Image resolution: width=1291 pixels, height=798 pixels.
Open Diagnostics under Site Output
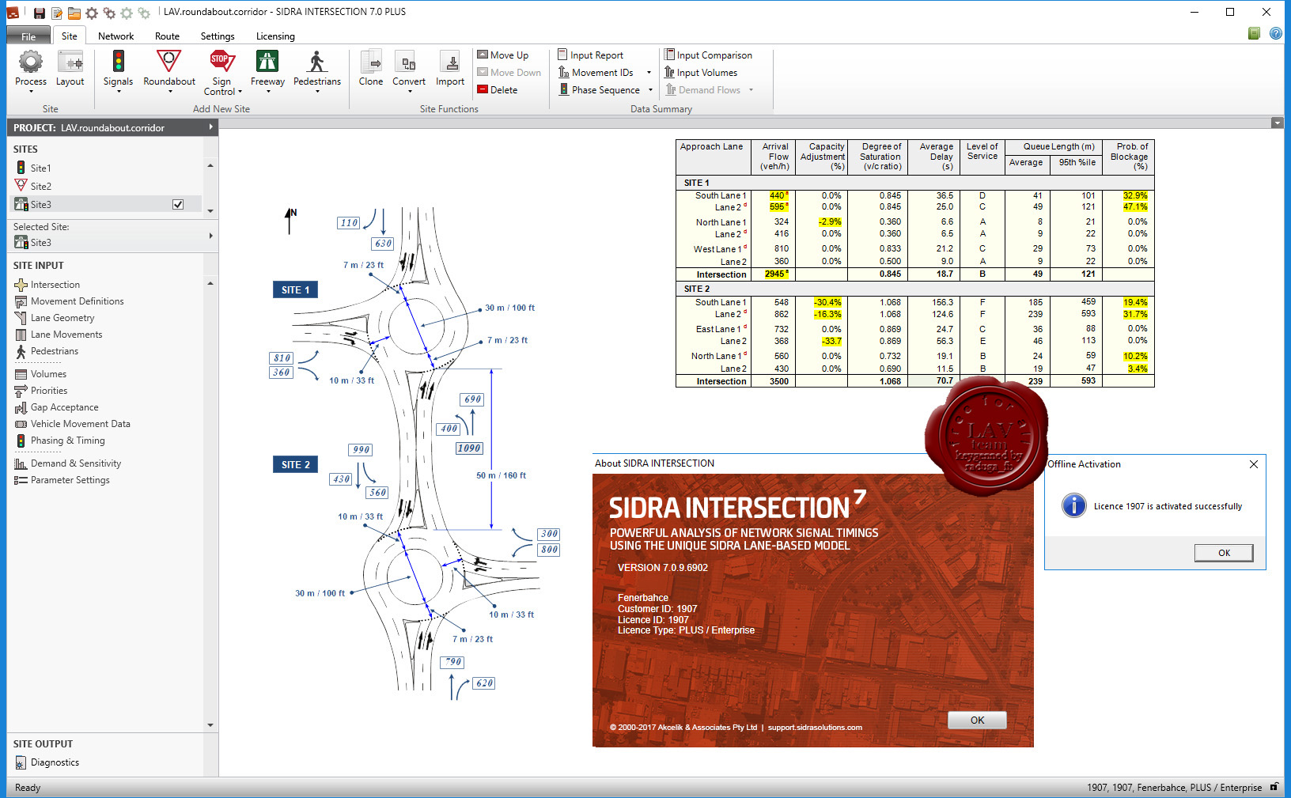click(x=55, y=762)
